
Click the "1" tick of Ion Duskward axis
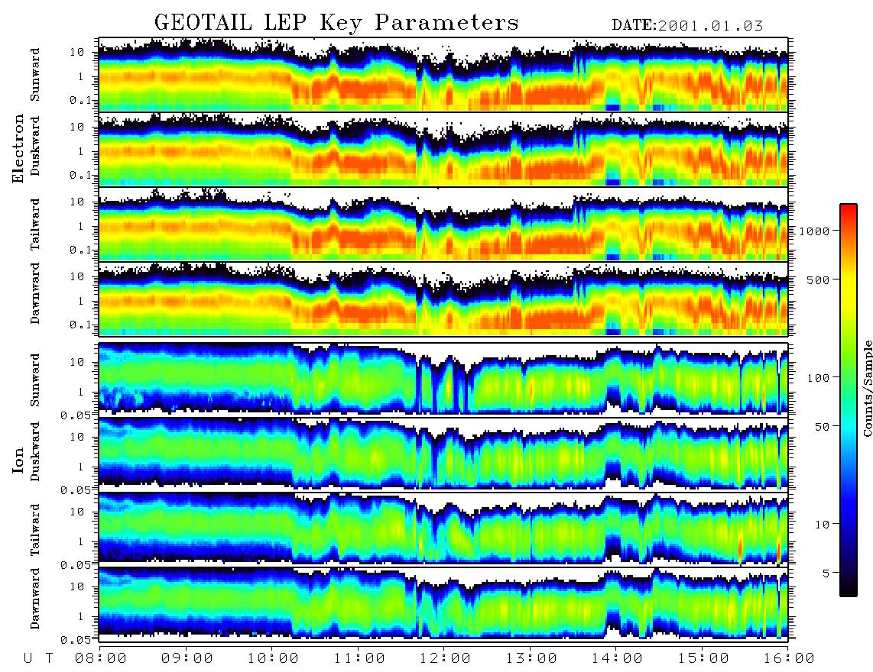click(x=81, y=467)
